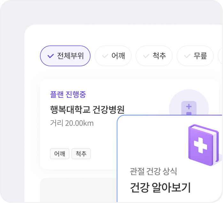Click the round hospital cross icon

point(188,107)
